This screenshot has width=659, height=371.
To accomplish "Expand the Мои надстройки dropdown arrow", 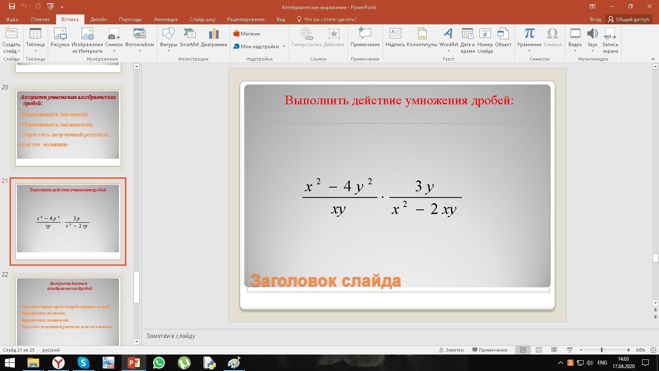I will pos(284,47).
